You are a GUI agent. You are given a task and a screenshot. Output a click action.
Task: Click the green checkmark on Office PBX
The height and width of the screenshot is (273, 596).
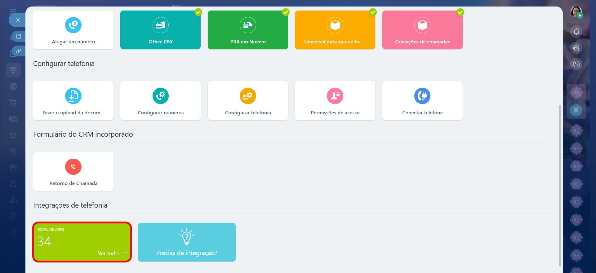coord(198,12)
